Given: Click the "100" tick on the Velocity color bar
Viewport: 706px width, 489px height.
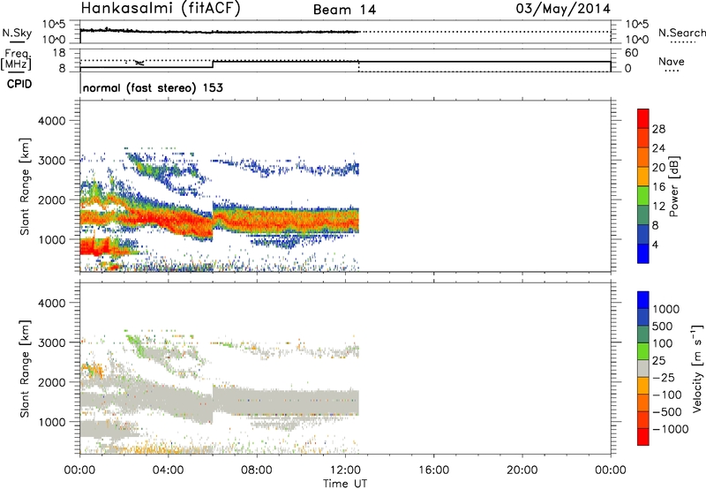Looking at the screenshot, I should 663,343.
